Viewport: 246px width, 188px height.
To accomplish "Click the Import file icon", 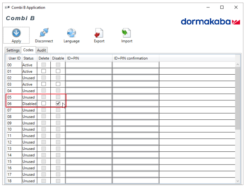I will tap(127, 33).
